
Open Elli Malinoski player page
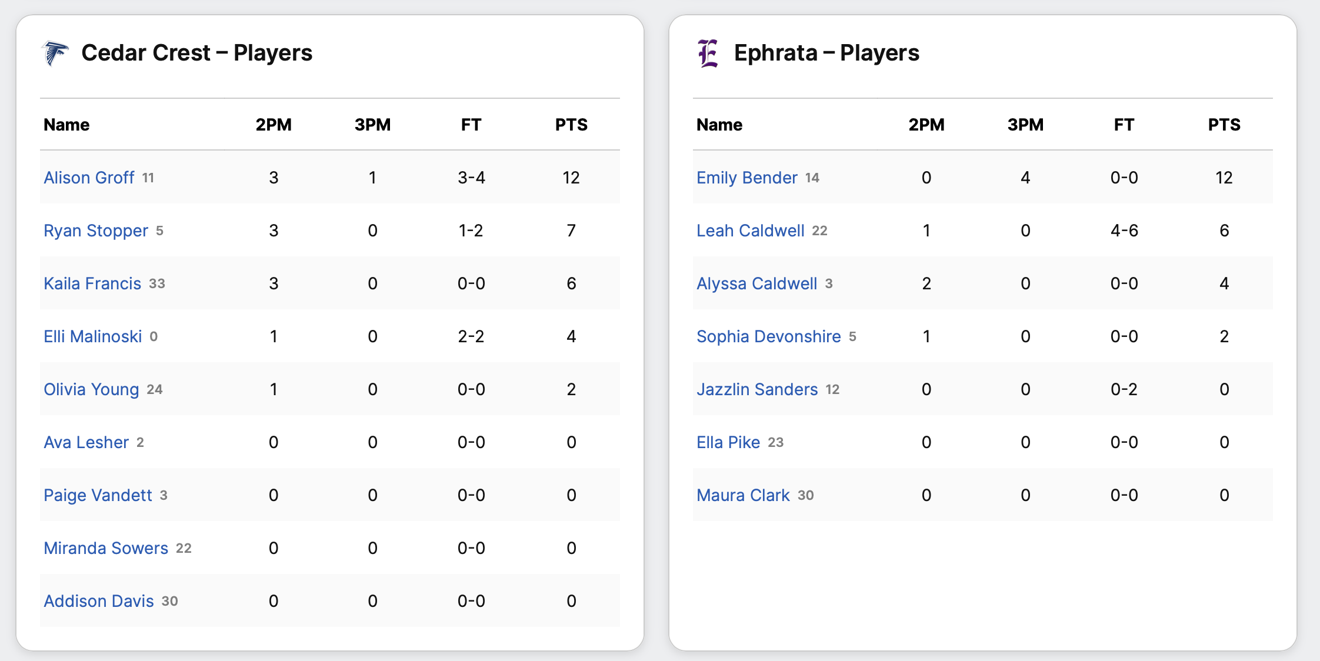click(92, 336)
